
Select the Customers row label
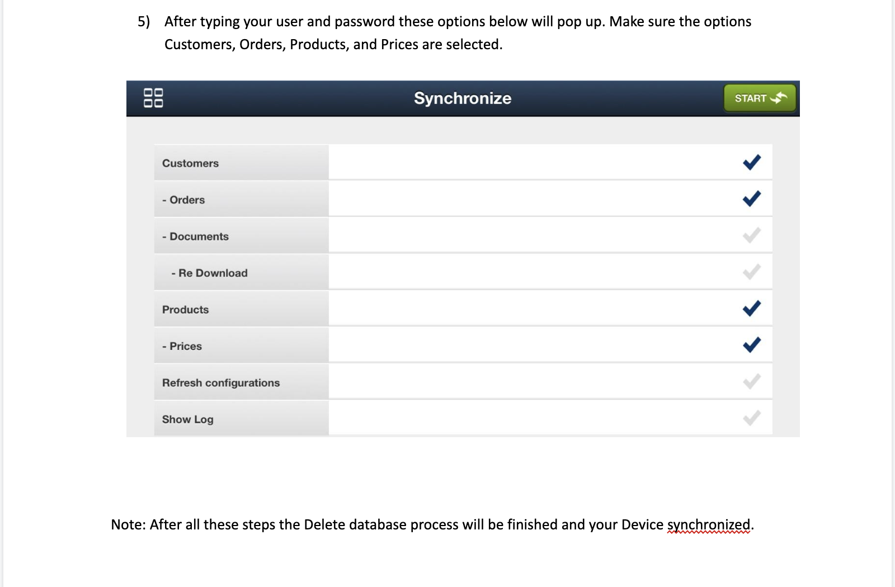[190, 163]
